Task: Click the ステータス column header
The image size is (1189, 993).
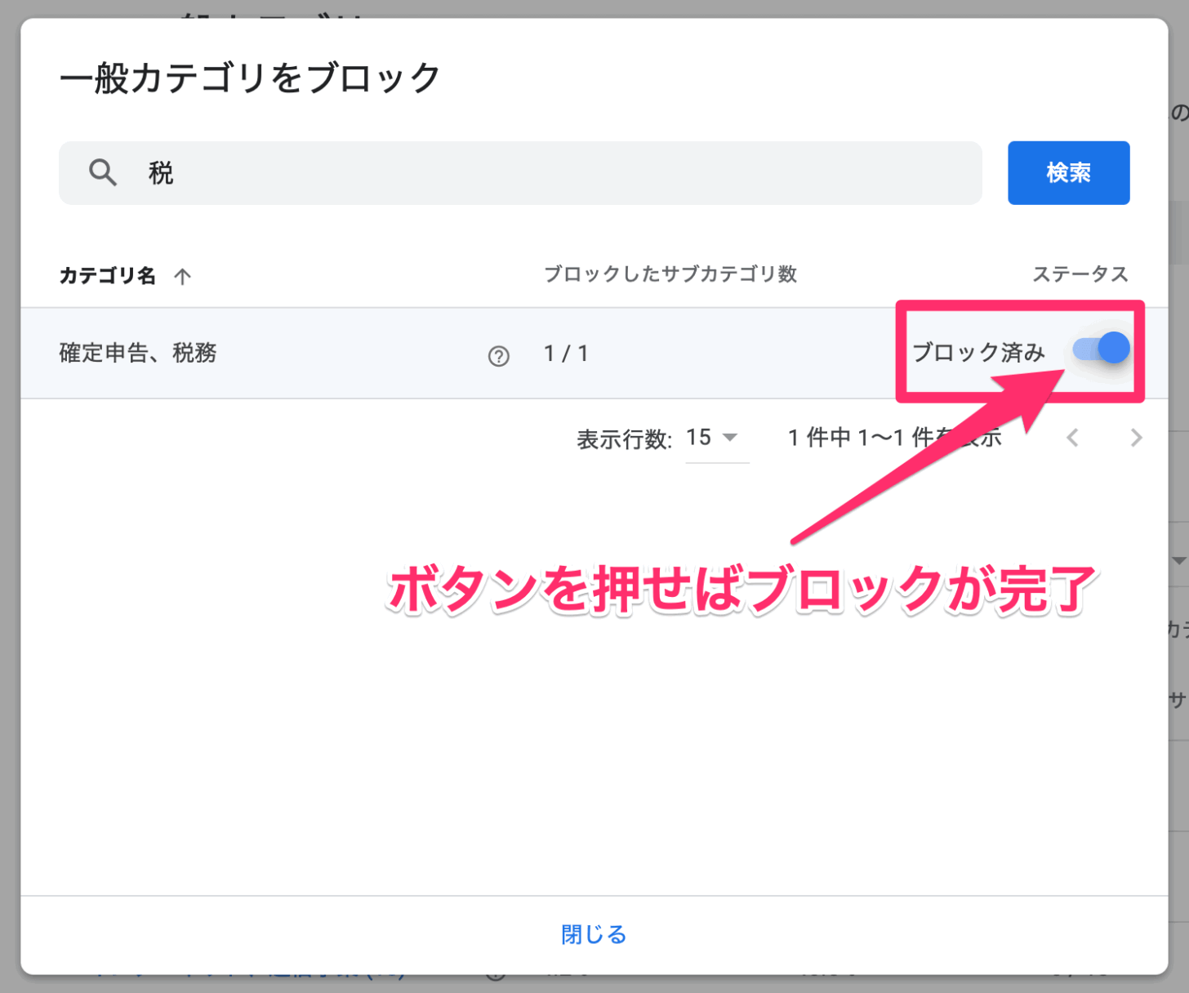Action: pyautogui.click(x=1080, y=274)
